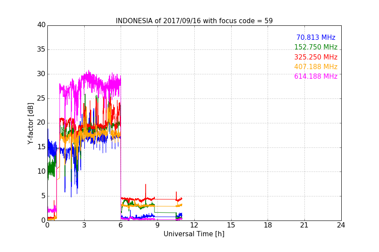Image resolution: width=379 pixels, height=252 pixels.
Task: Click the y-axis tick label 20
Action: (41, 122)
